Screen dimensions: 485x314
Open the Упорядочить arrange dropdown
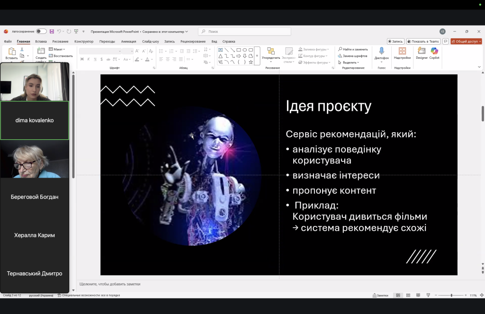tap(270, 55)
